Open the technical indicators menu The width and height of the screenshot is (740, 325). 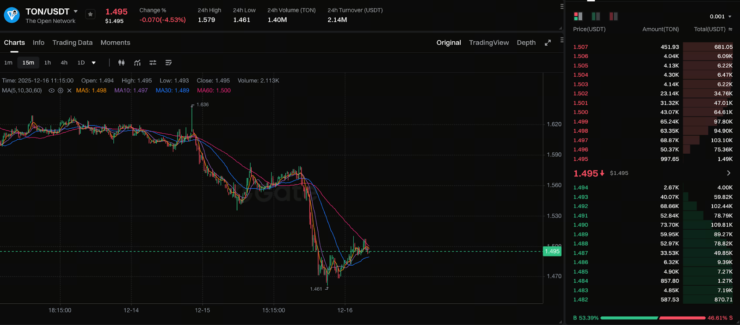click(x=137, y=62)
